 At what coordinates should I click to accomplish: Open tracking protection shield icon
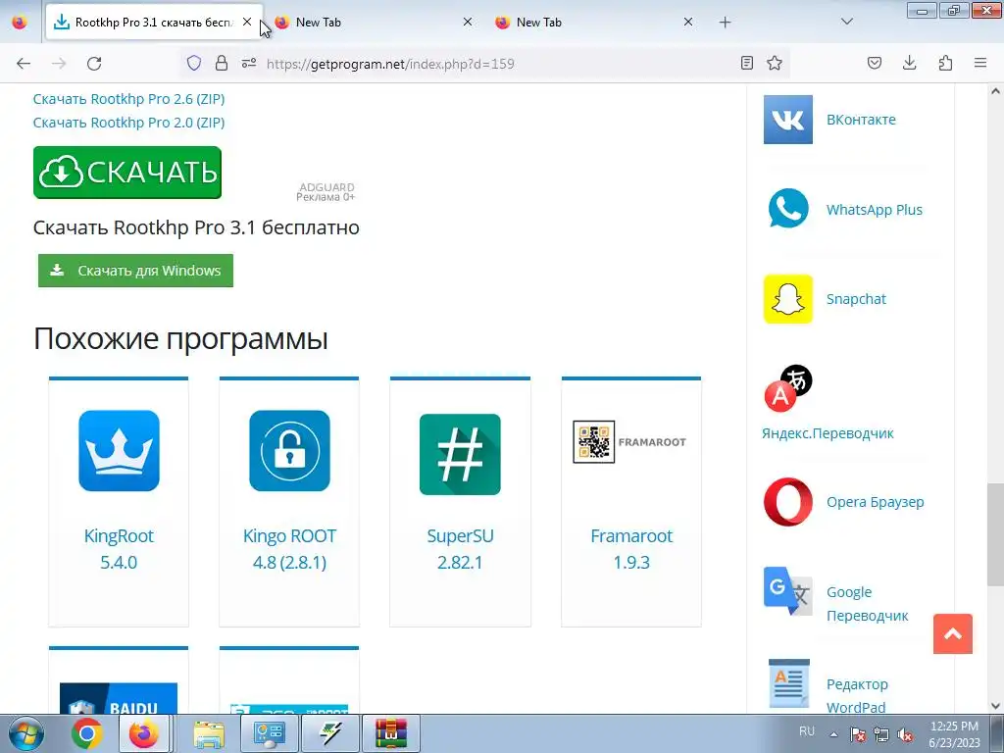click(194, 63)
